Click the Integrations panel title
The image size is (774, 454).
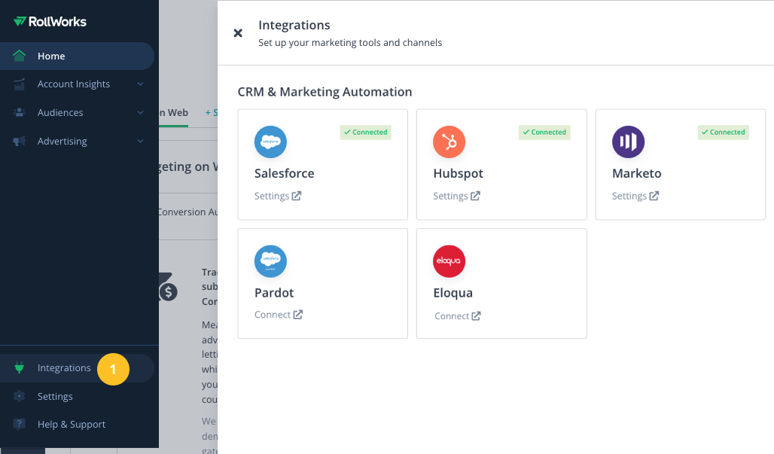[x=294, y=25]
